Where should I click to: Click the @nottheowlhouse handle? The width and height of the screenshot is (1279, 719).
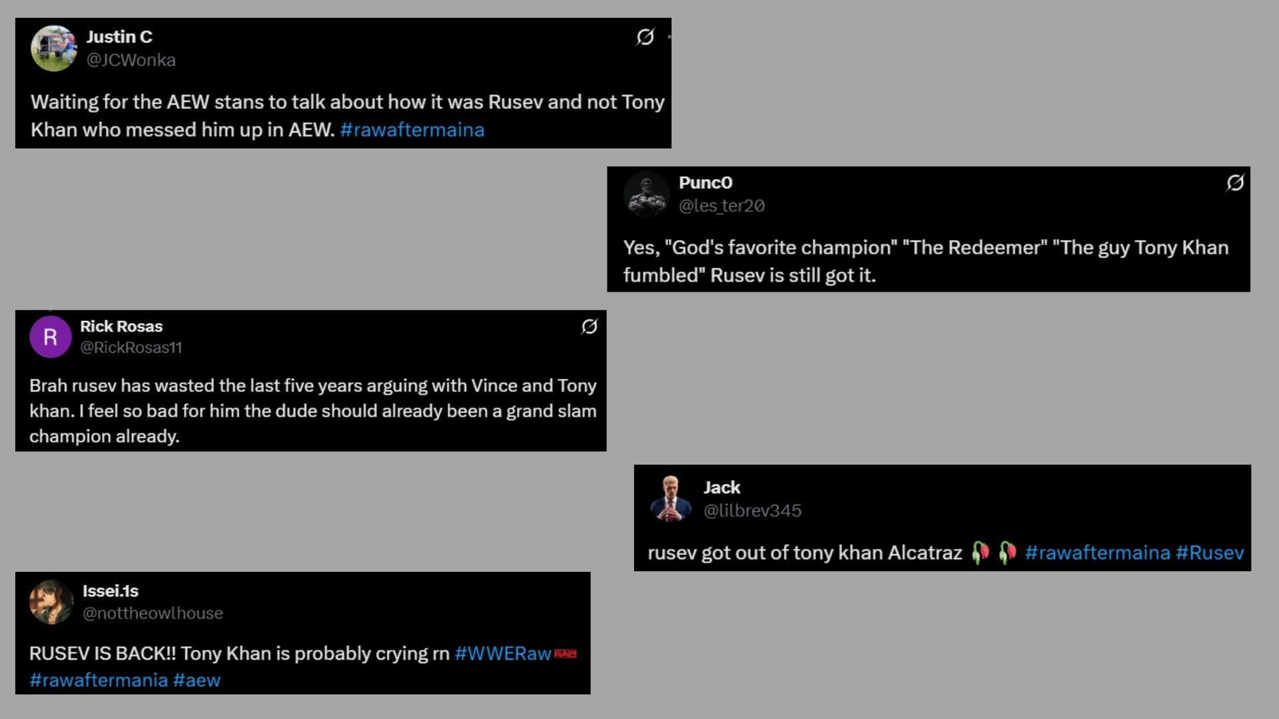[x=152, y=613]
